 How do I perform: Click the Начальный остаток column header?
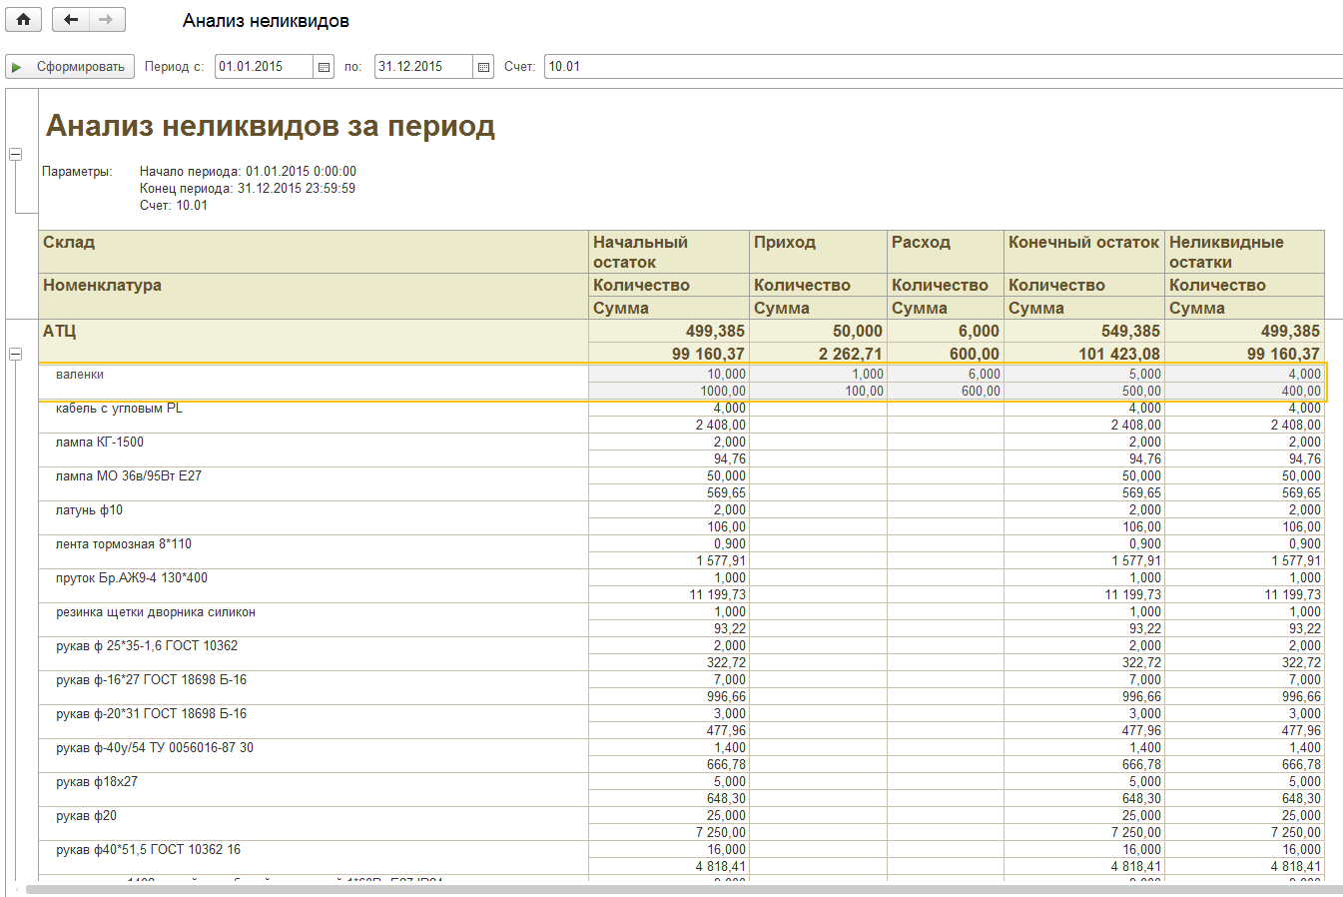tap(669, 252)
